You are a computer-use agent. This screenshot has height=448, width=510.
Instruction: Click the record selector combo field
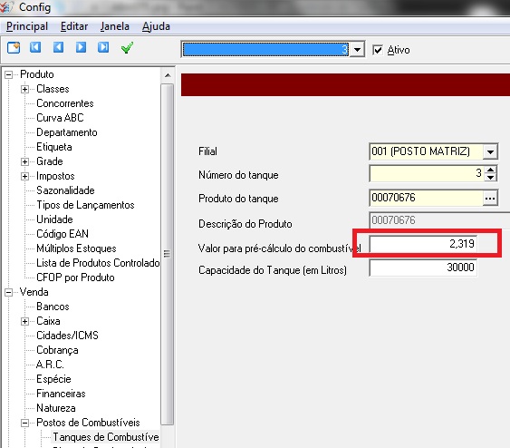[265, 50]
